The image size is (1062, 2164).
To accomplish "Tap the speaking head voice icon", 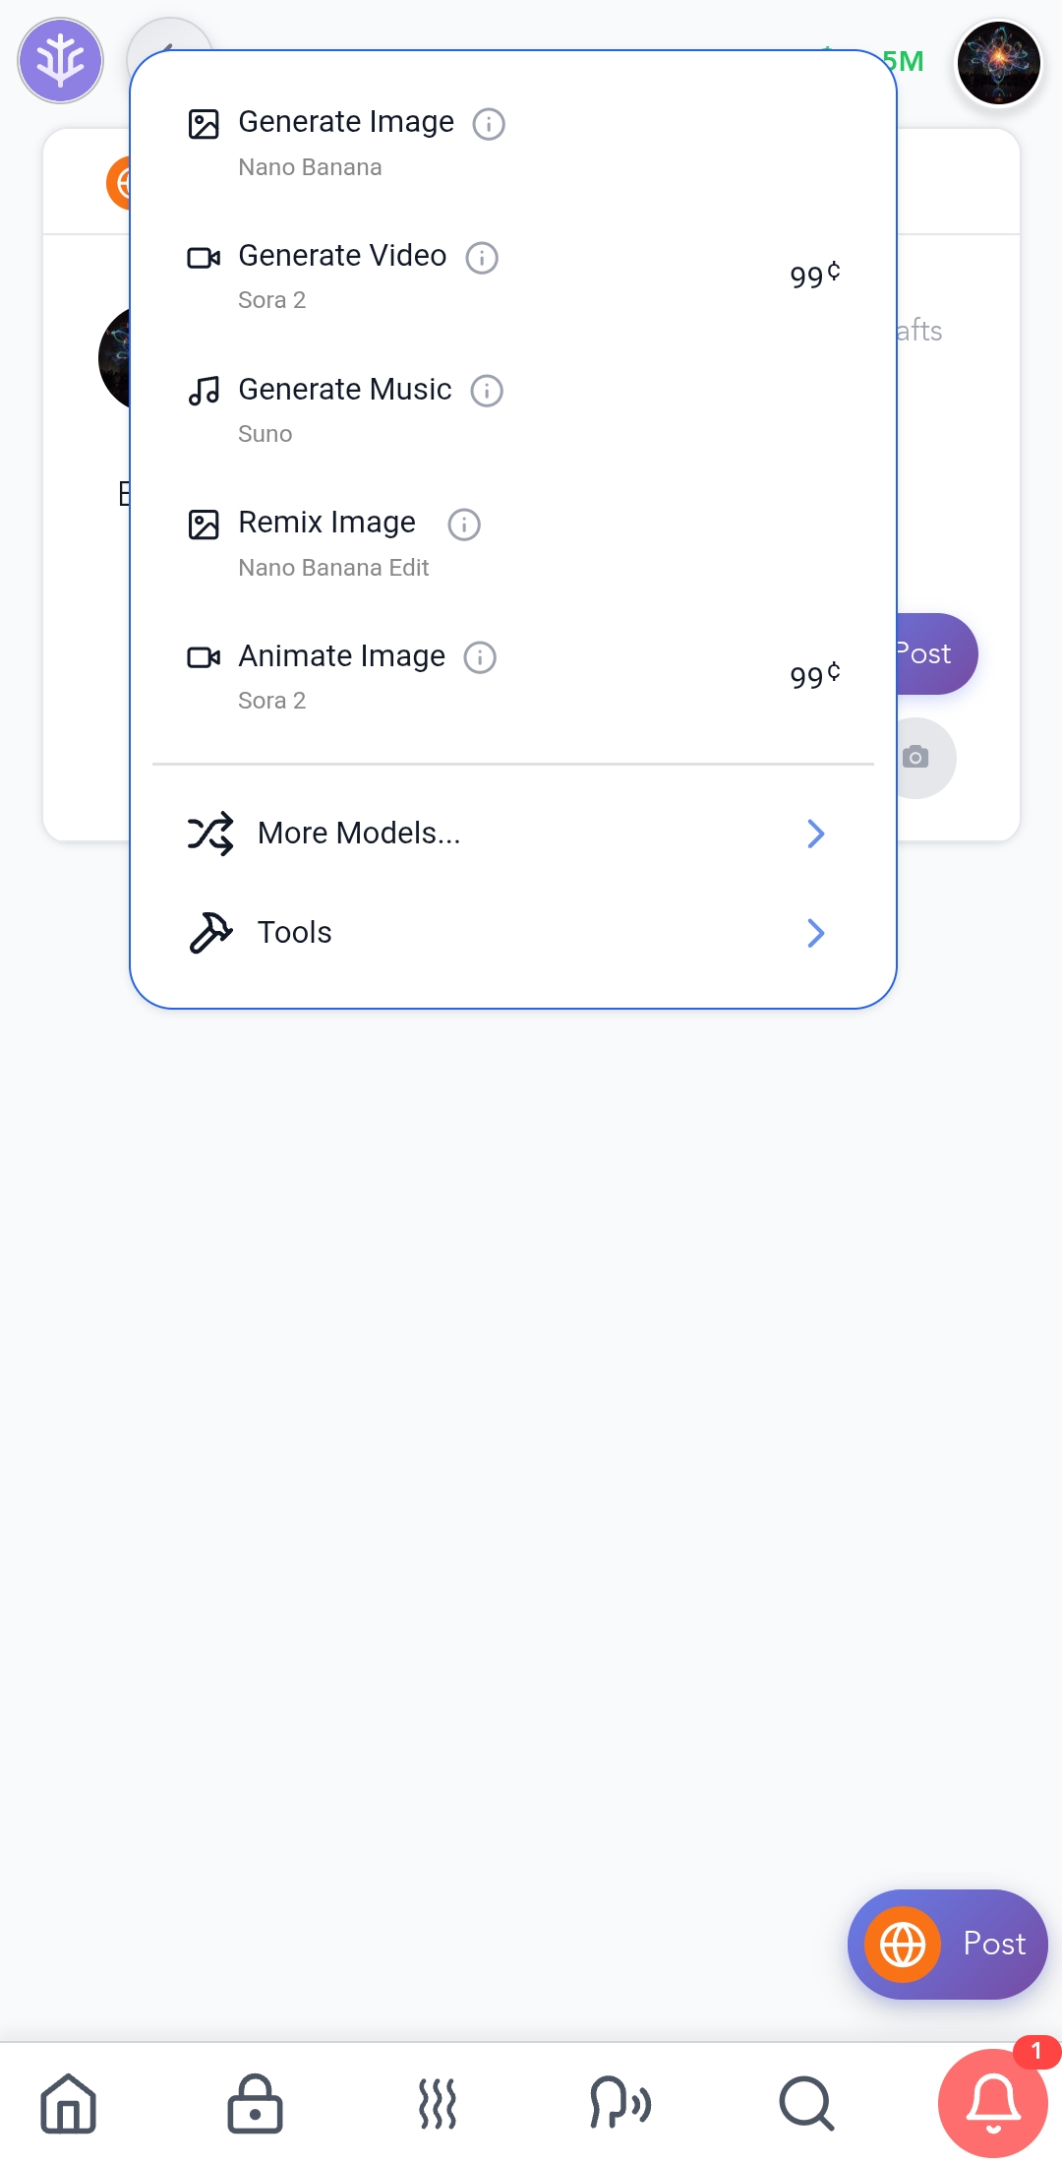I will point(620,2104).
